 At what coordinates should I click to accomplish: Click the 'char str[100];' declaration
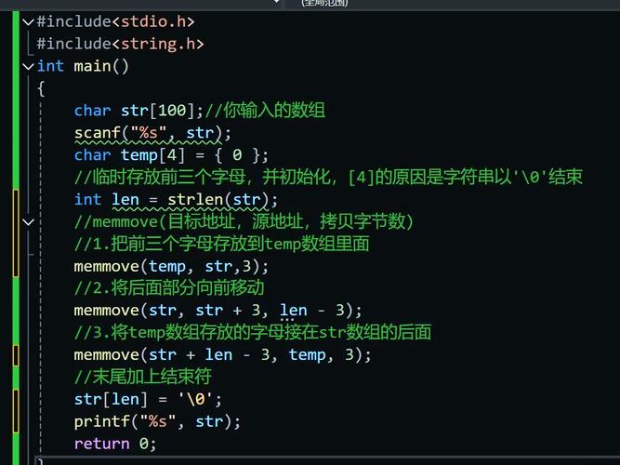(x=139, y=111)
